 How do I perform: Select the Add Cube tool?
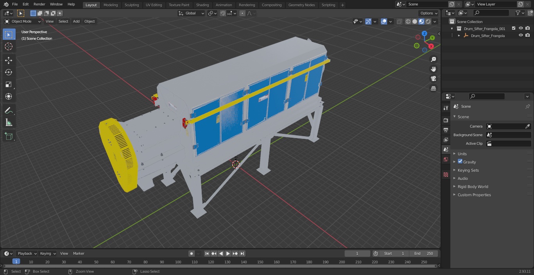(x=9, y=137)
